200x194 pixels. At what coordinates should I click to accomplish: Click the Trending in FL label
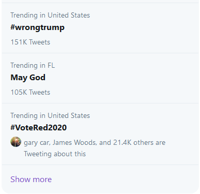click(33, 65)
